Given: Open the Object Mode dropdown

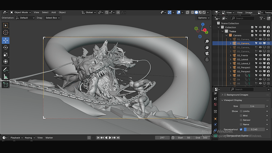Looking at the screenshot, I should point(20,13).
